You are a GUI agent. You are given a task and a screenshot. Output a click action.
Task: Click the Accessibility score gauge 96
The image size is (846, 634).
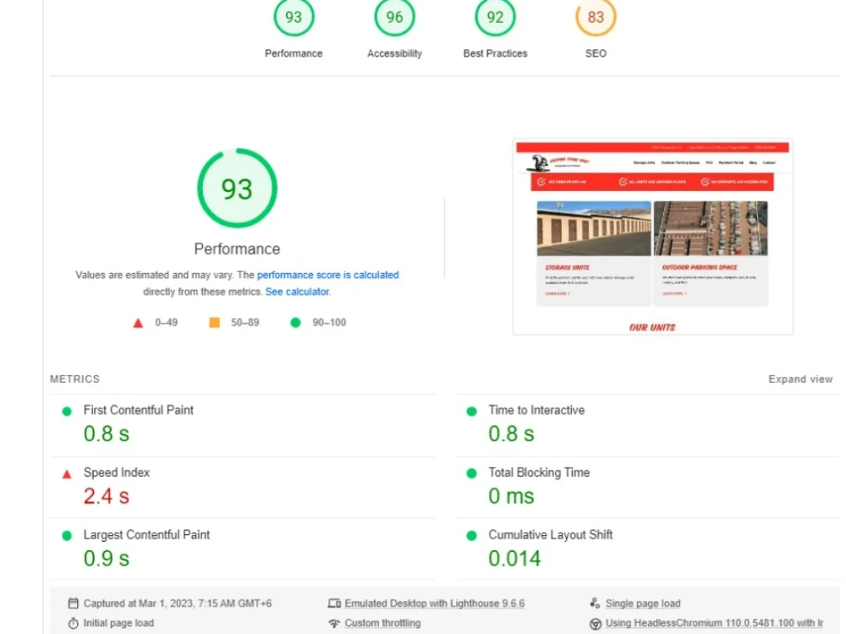pos(394,17)
